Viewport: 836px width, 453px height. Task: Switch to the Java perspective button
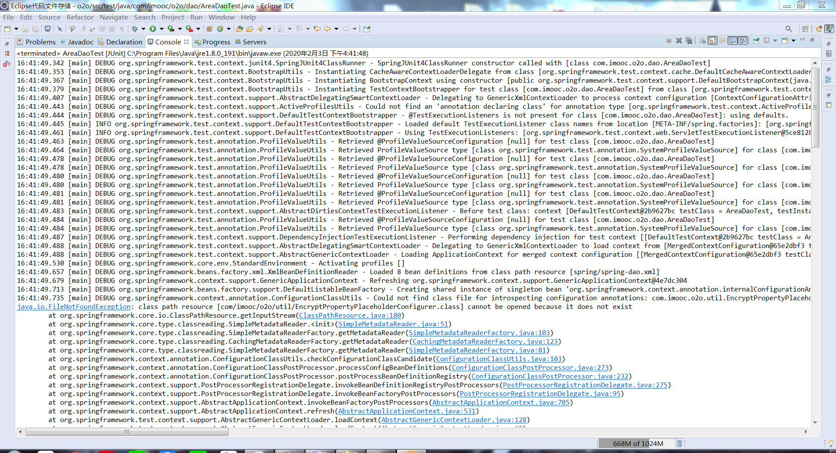[x=829, y=29]
